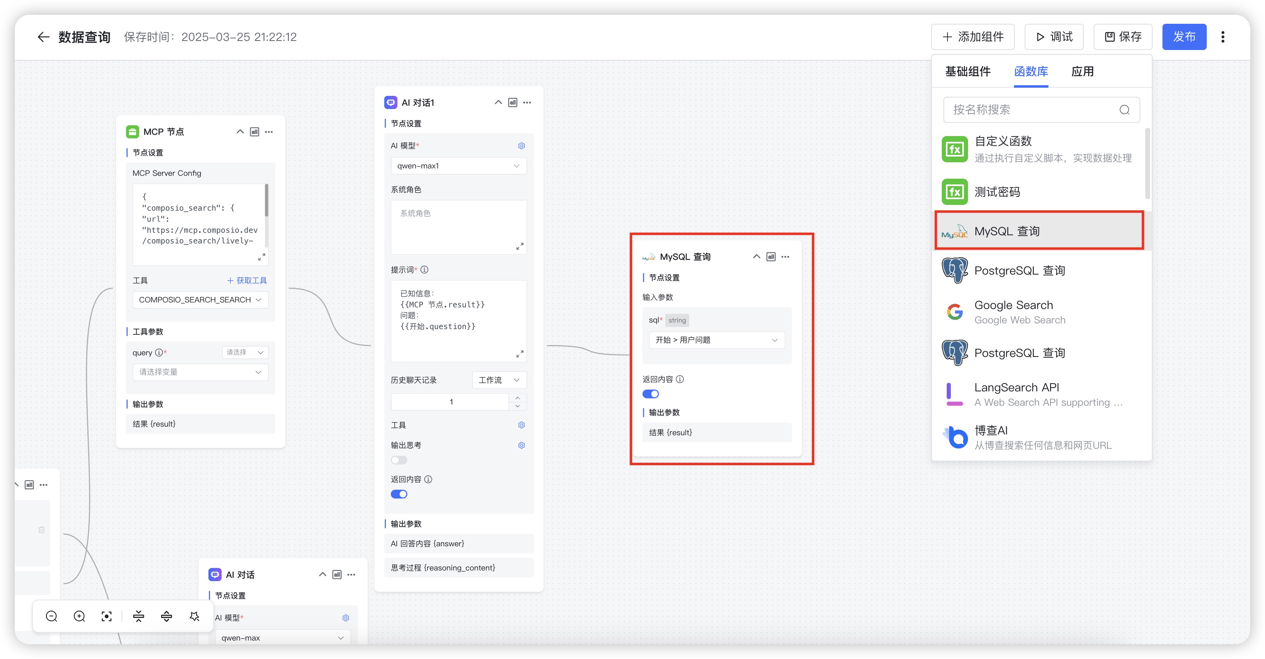Turn off 返回内容 in AI 对话1
The width and height of the screenshot is (1265, 659).
pos(399,494)
